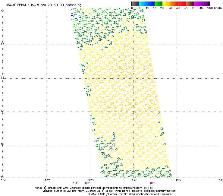
Task: Select the orange 25-30 knots legend segment
Action: pos(174,4)
